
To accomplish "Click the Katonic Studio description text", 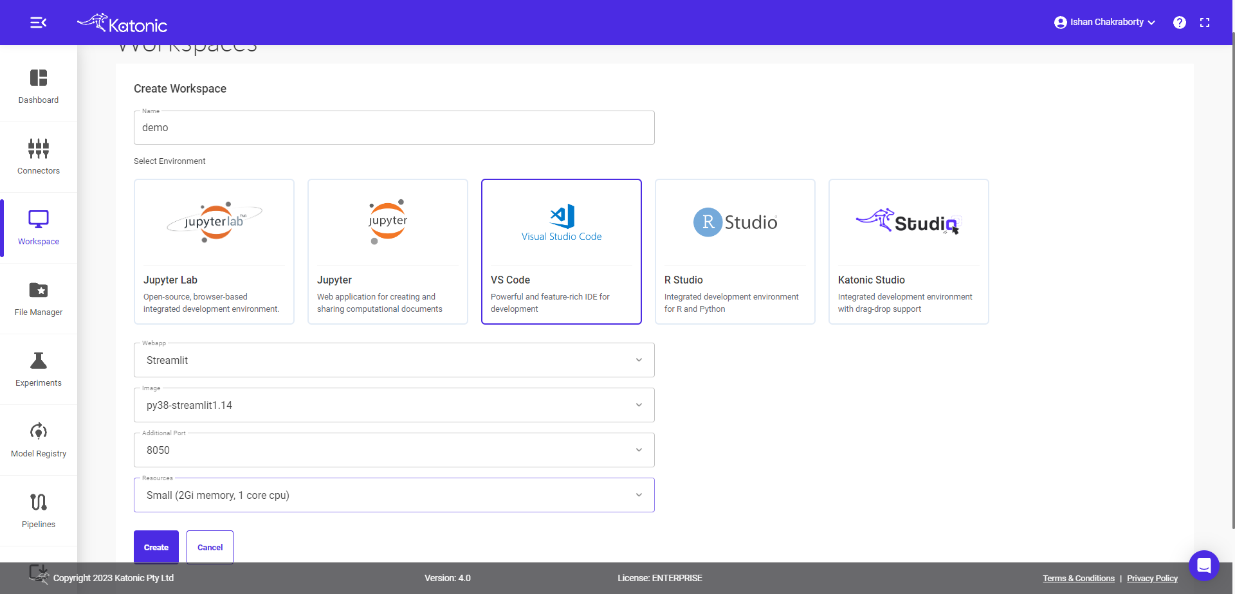I will pyautogui.click(x=905, y=303).
